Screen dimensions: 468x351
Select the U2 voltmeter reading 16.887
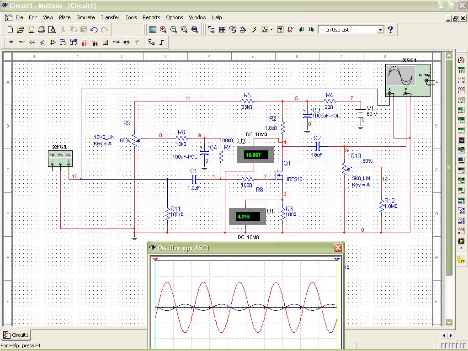click(256, 155)
